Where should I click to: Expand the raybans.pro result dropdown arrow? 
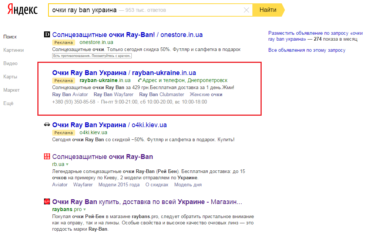pyautogui.click(x=84, y=210)
